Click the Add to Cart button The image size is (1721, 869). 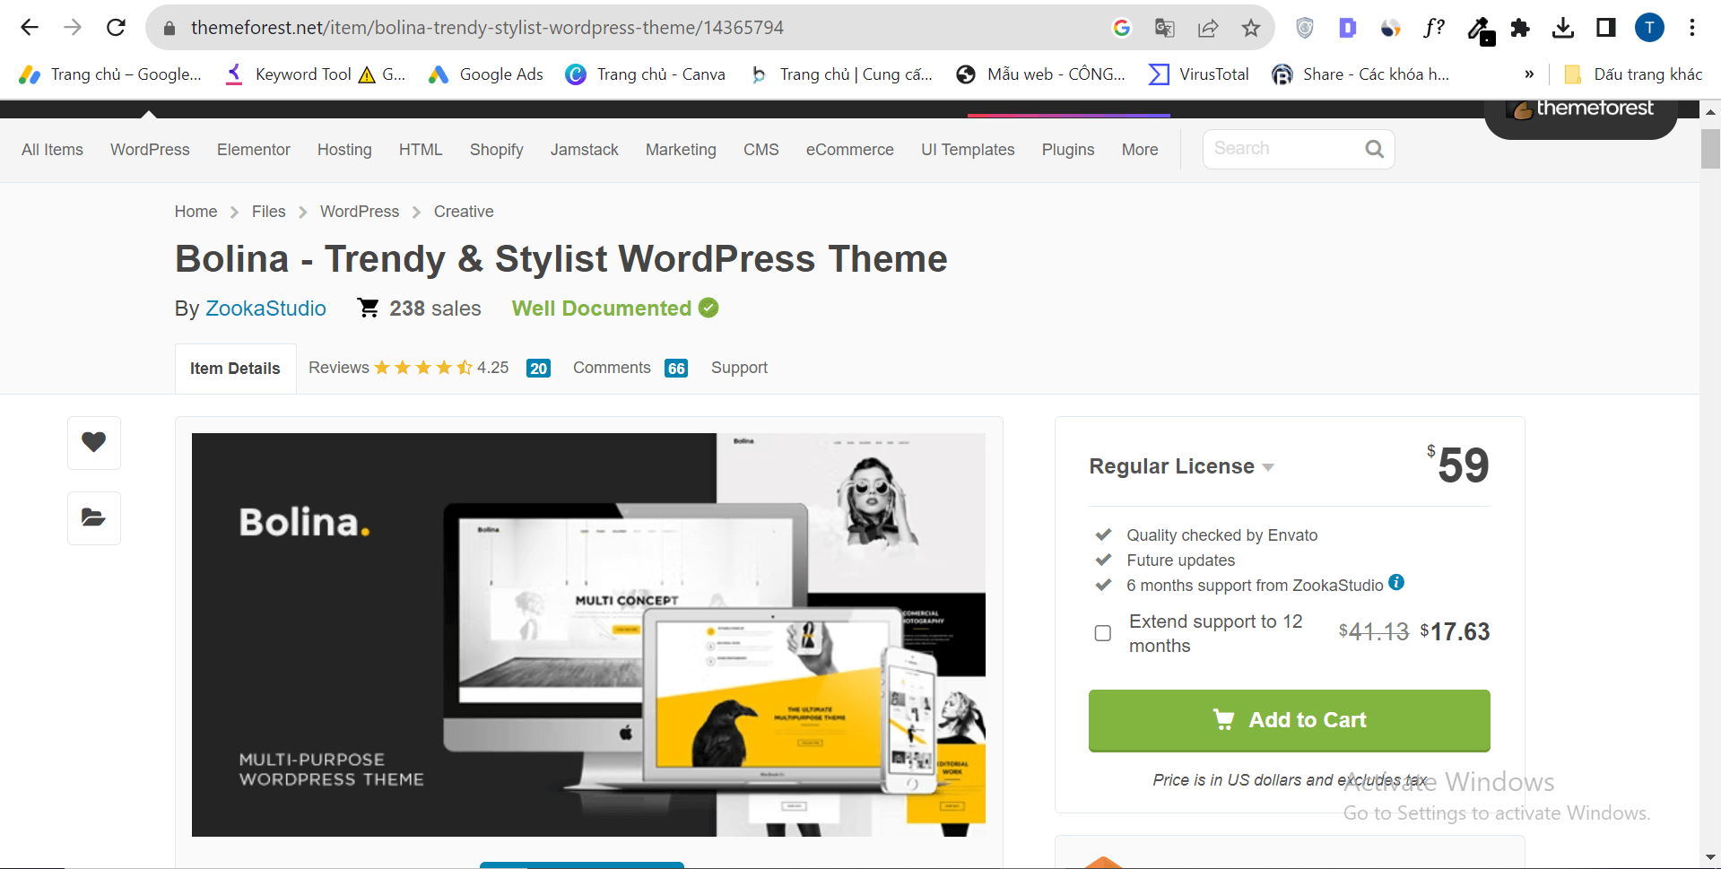[1289, 720]
